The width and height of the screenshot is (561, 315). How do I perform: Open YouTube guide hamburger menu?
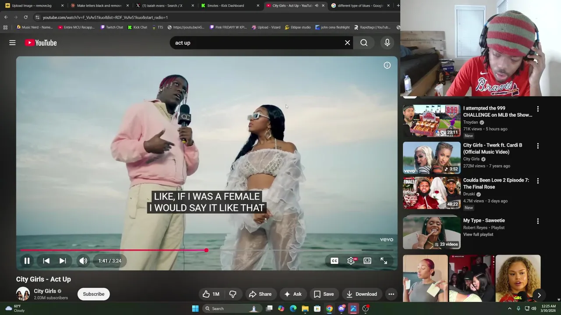[x=12, y=43]
